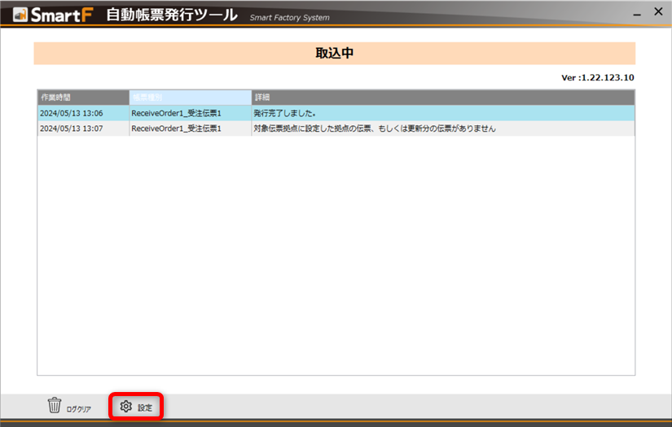Click the highlighted 帳票種別 column header
This screenshot has height=427, width=672.
point(190,98)
